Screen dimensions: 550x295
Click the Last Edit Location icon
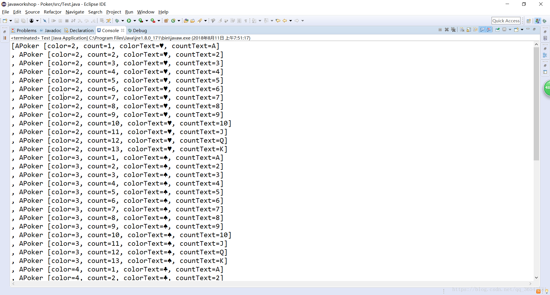coord(278,21)
